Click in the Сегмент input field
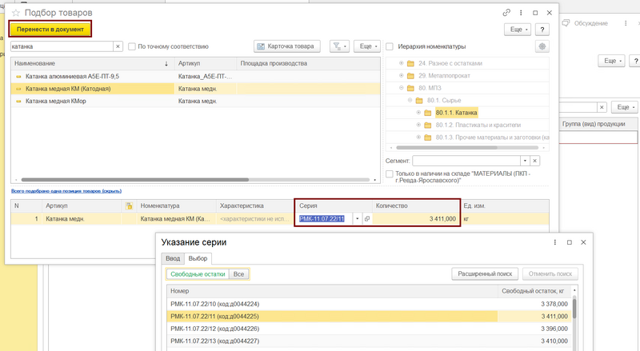Screen dimensions: 640x351 click(x=466, y=161)
